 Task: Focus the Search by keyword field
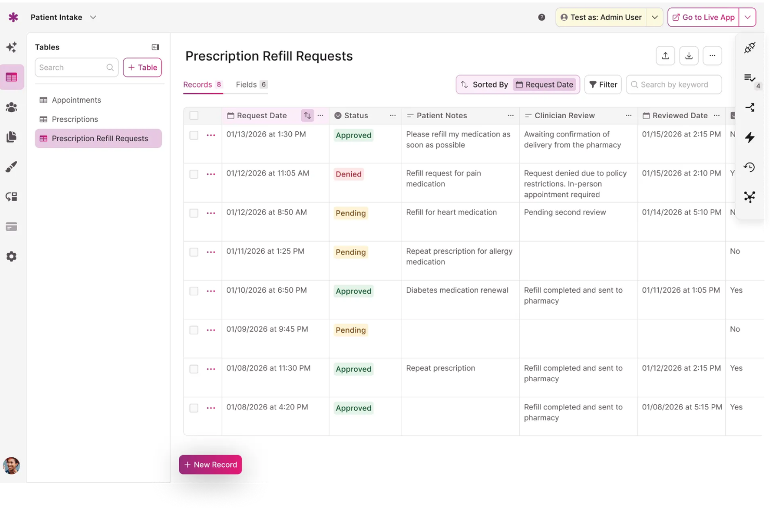pyautogui.click(x=674, y=85)
